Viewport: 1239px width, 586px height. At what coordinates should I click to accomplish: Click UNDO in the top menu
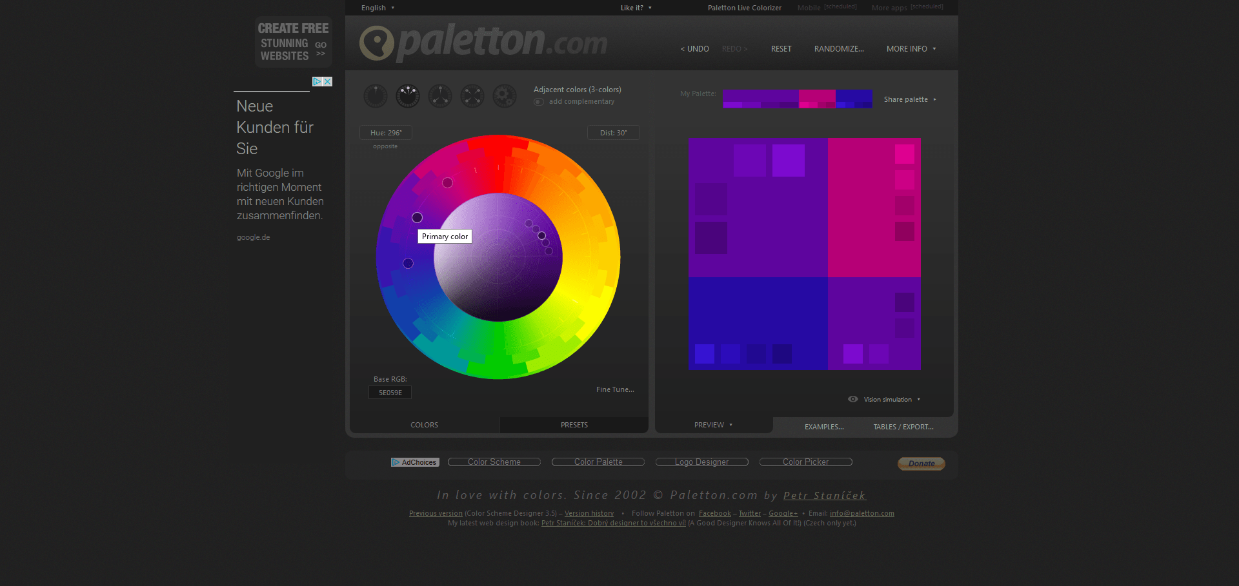tap(695, 49)
